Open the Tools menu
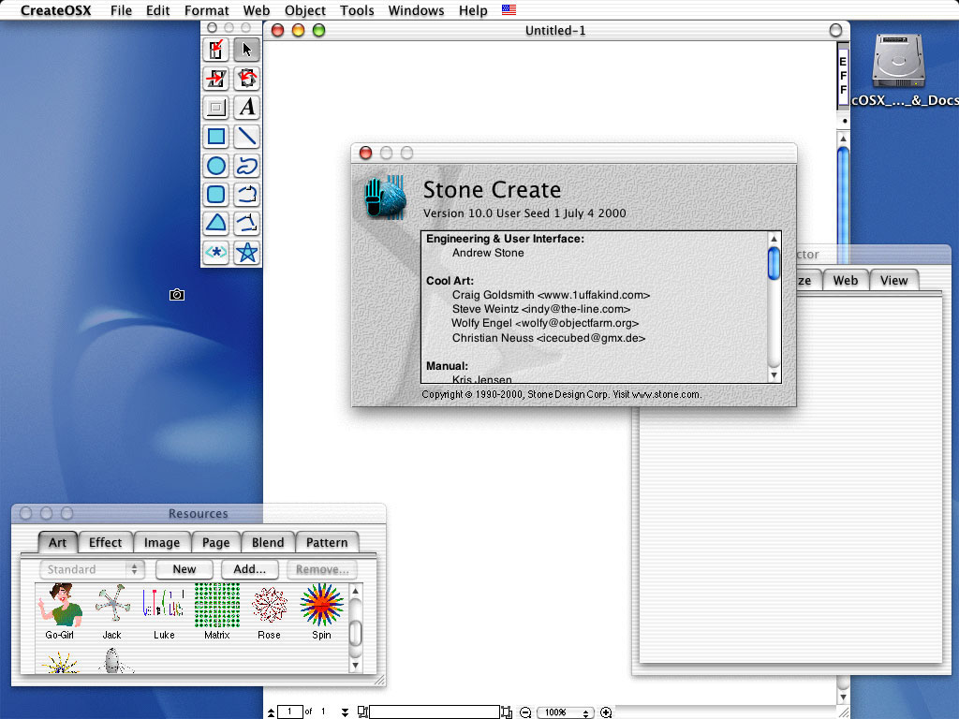 [357, 10]
